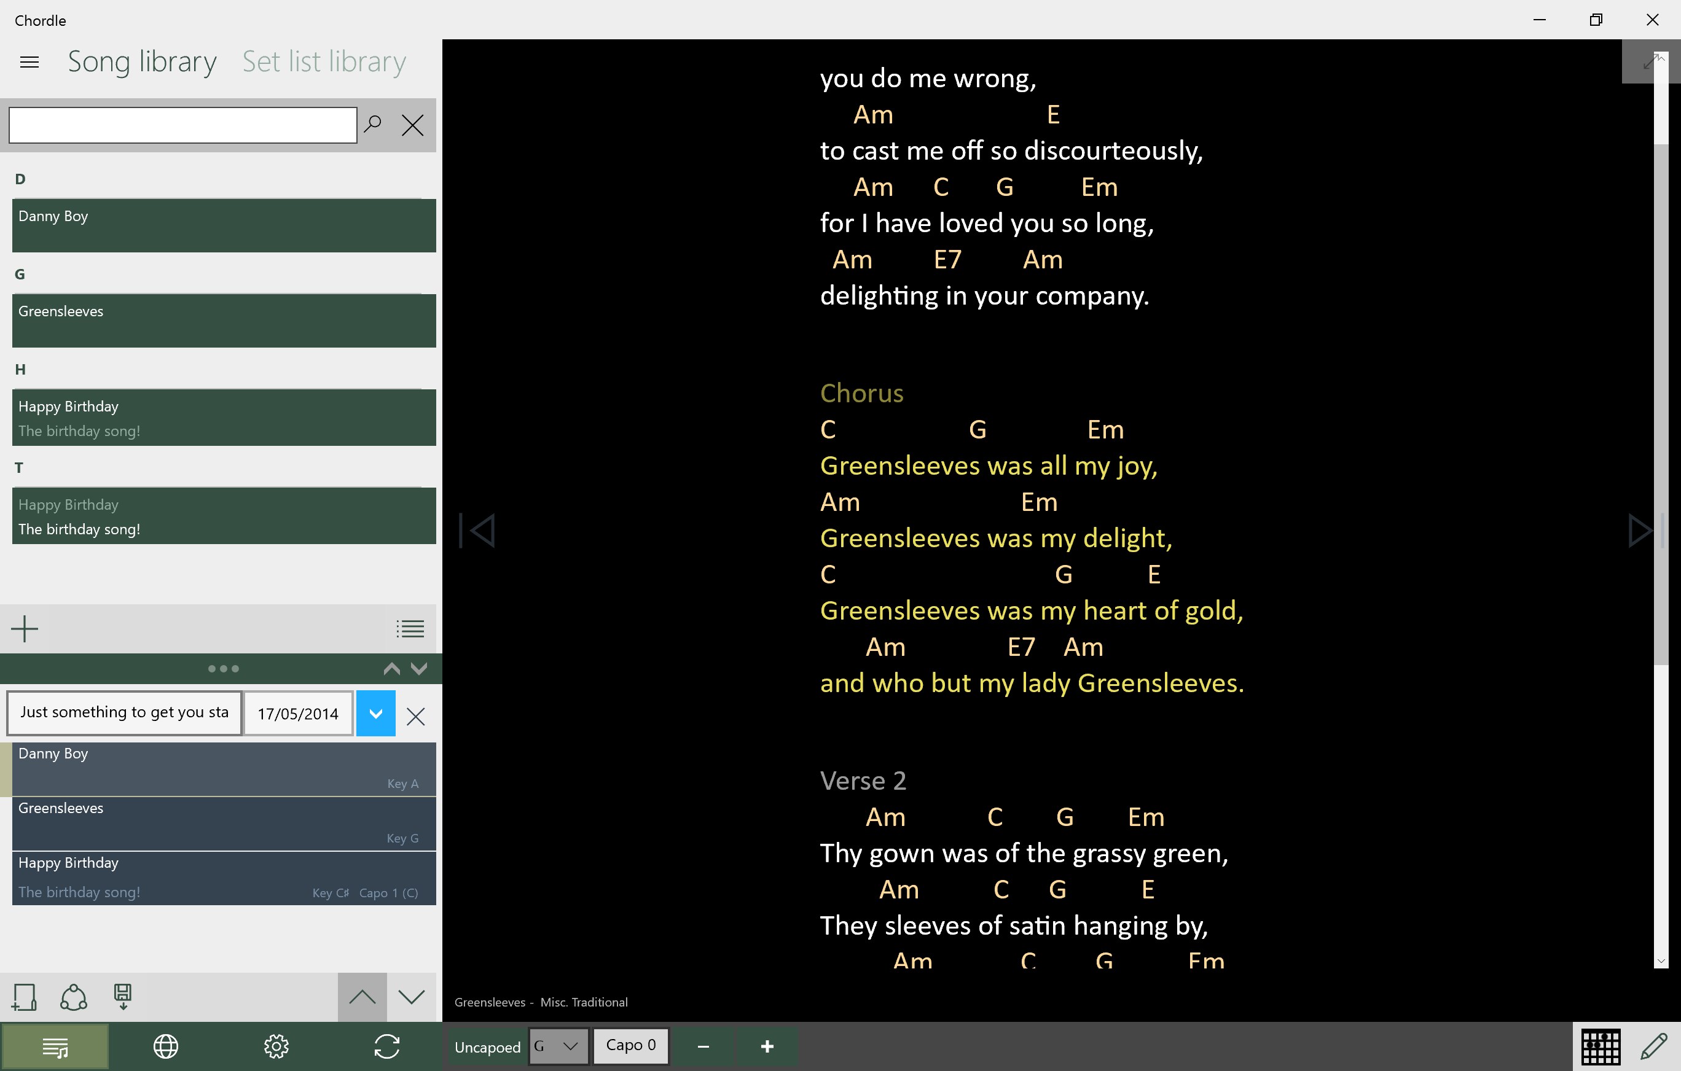This screenshot has height=1071, width=1681.
Task: Click the search magnifier icon
Action: coord(373,125)
